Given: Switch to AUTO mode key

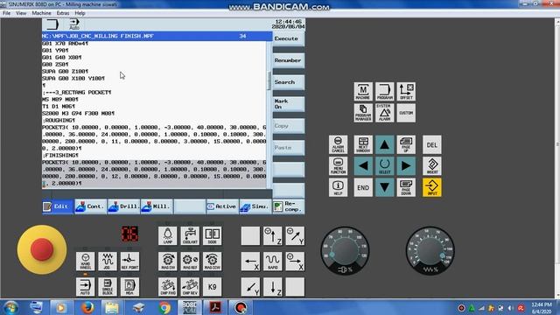Looking at the screenshot, I should point(86,287).
